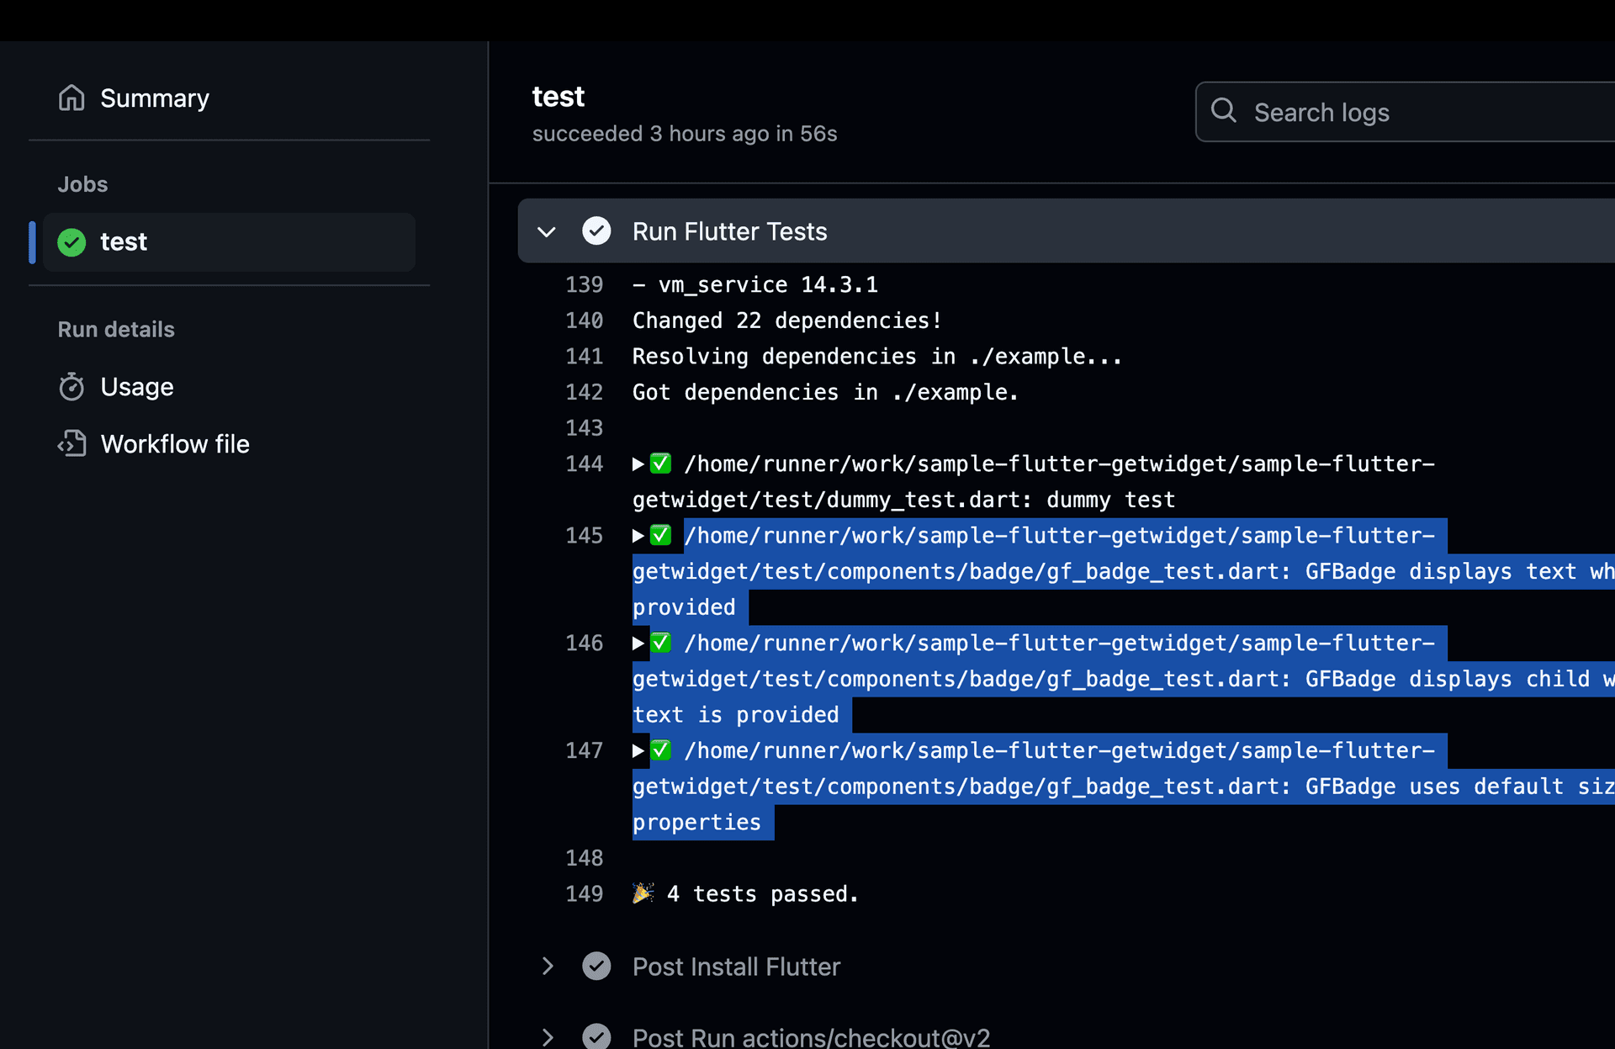
Task: Click the green check on log line 147
Action: [x=661, y=750]
